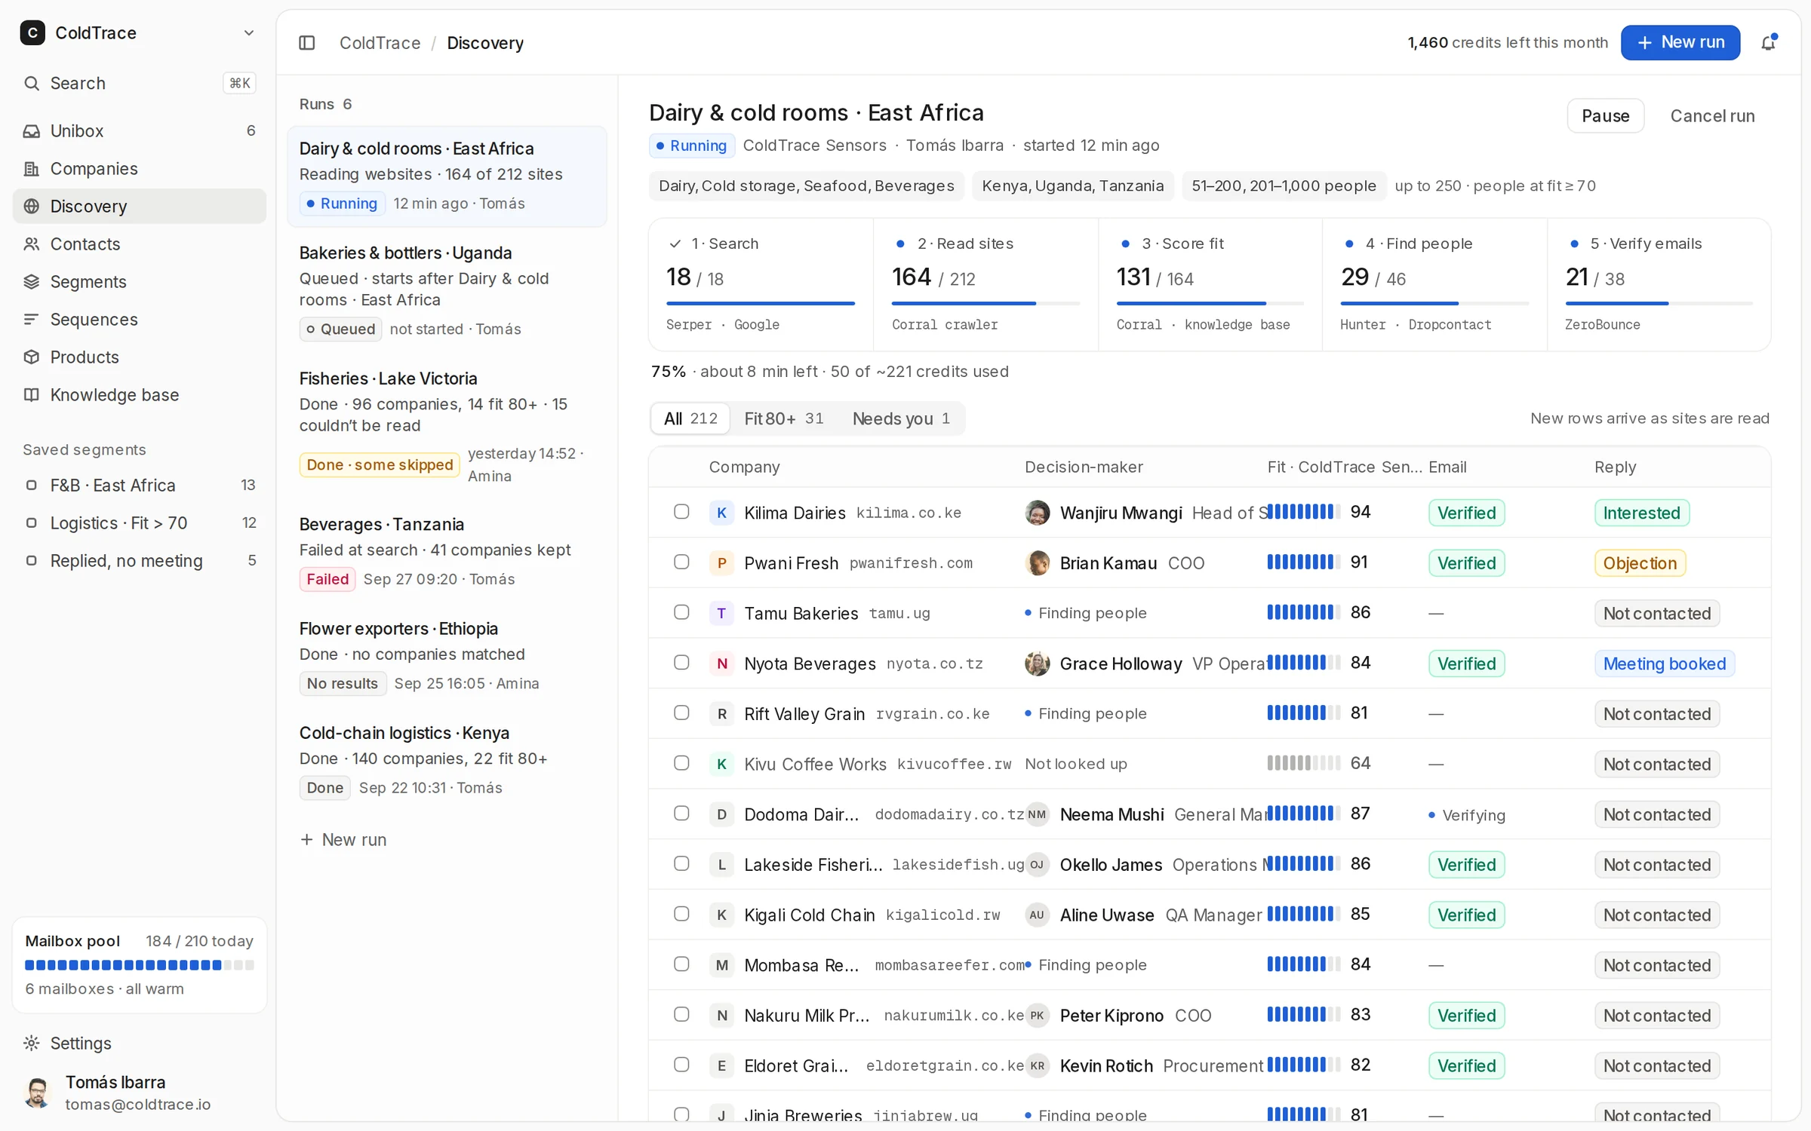
Task: Open Knowledge base in sidebar
Action: click(139, 394)
